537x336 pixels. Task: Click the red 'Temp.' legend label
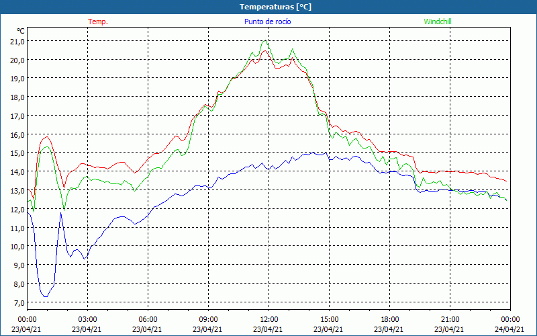98,22
